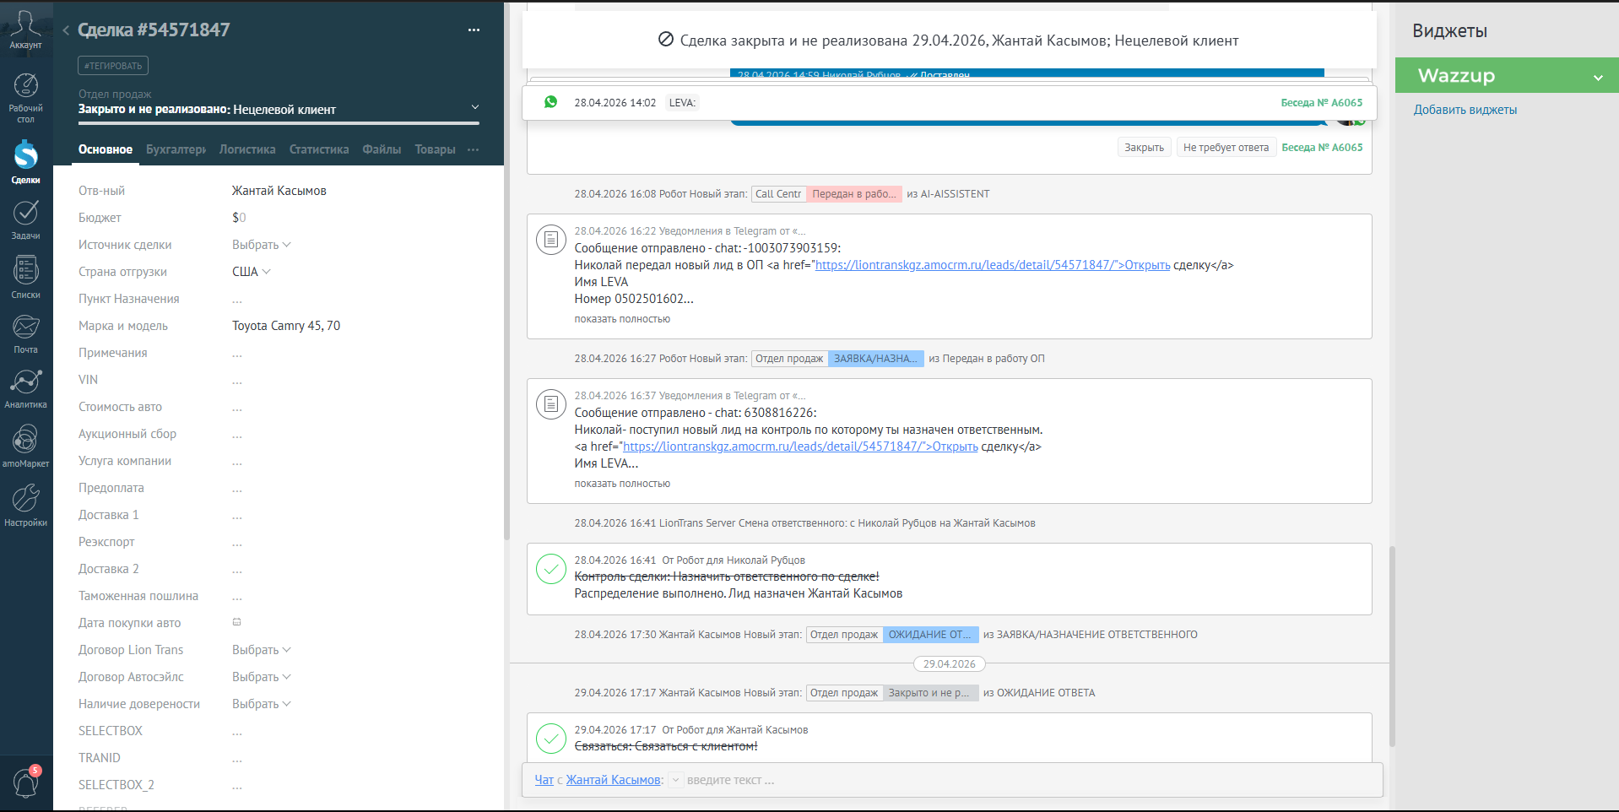Click the note icon of 16:37 Telegram notification
Image resolution: width=1619 pixels, height=812 pixels.
(551, 404)
